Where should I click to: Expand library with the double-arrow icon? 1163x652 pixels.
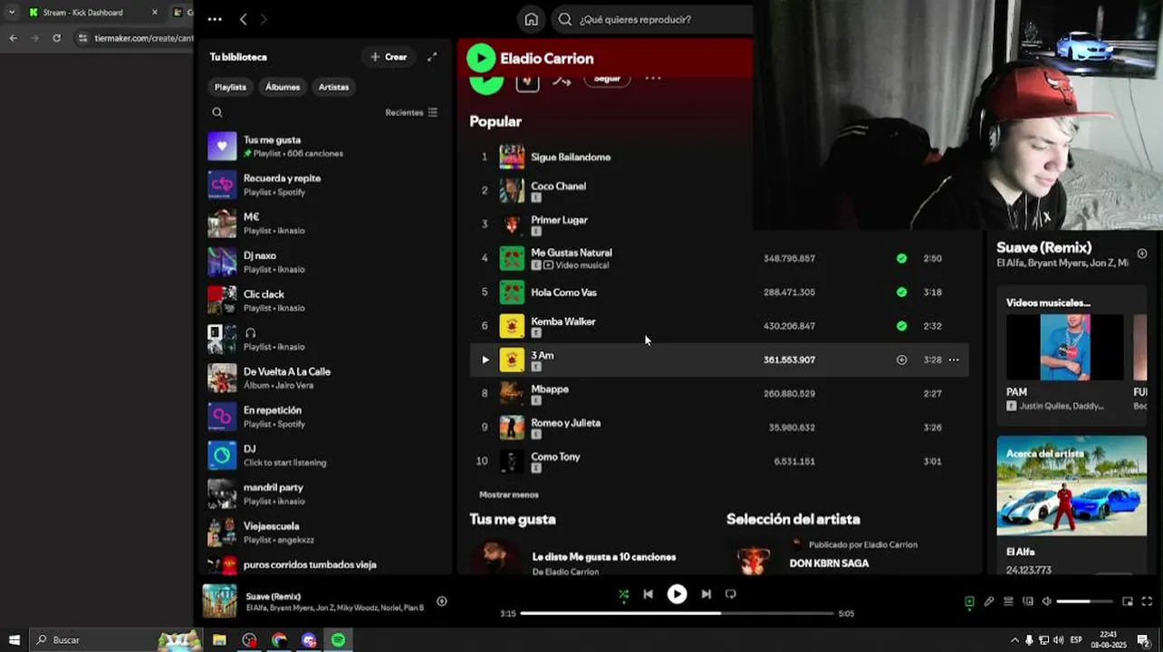(432, 57)
